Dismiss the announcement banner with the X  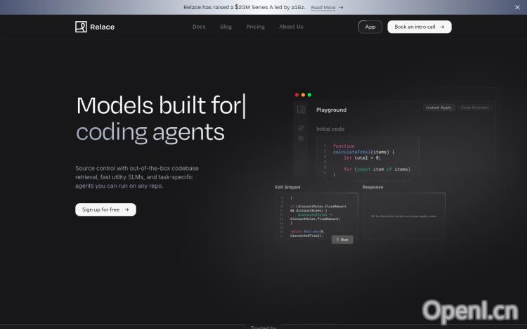point(517,7)
